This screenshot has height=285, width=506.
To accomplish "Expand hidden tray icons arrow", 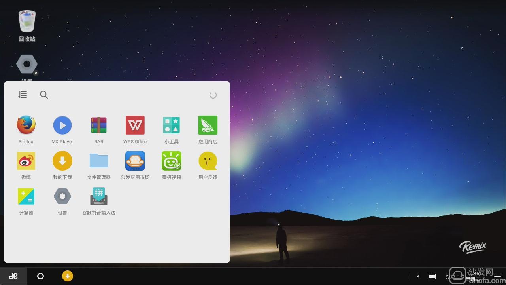I will (417, 276).
